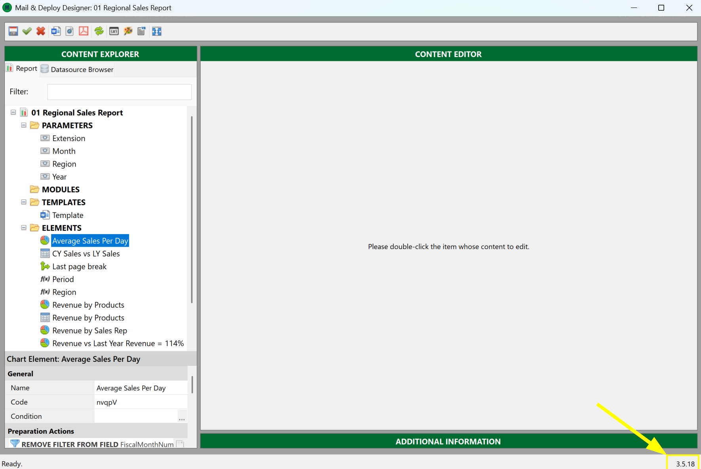Select the Report tab

tap(22, 68)
